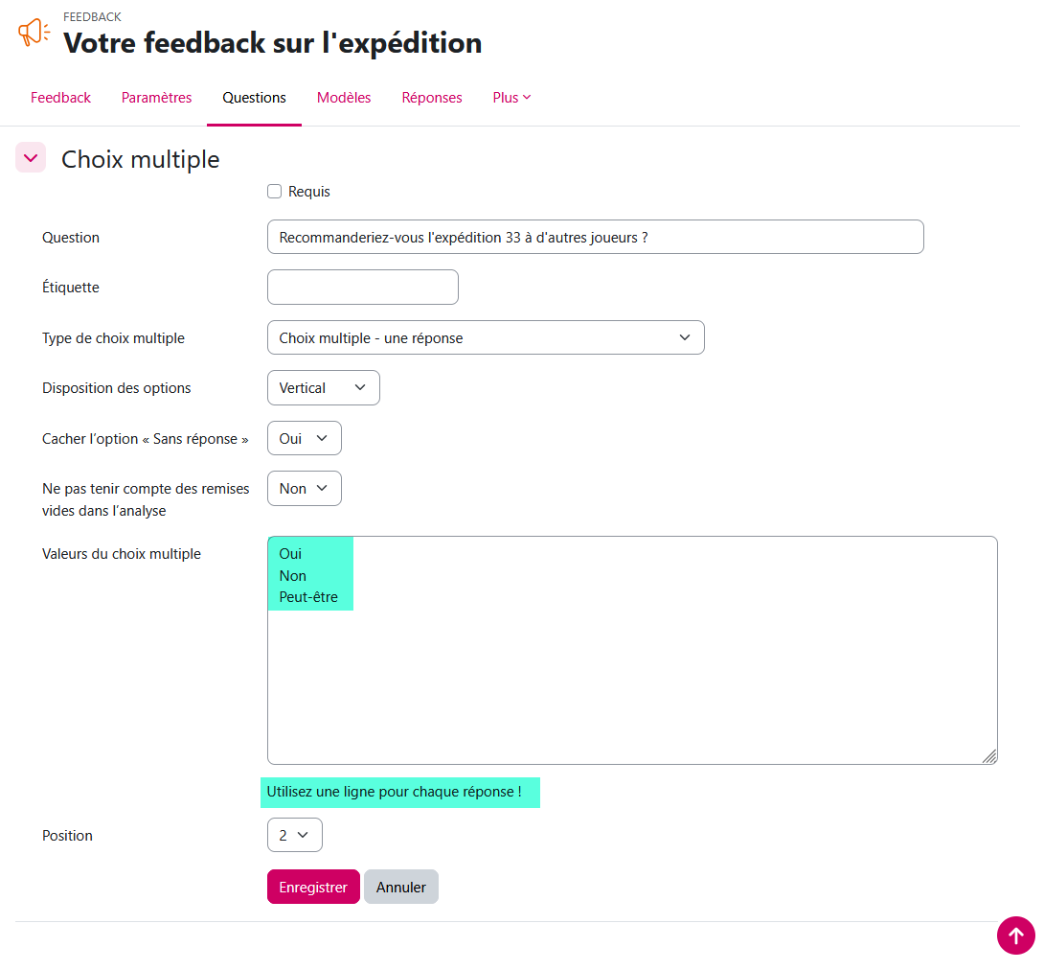Click into the Question text field
This screenshot has height=970, width=1044.
595,237
